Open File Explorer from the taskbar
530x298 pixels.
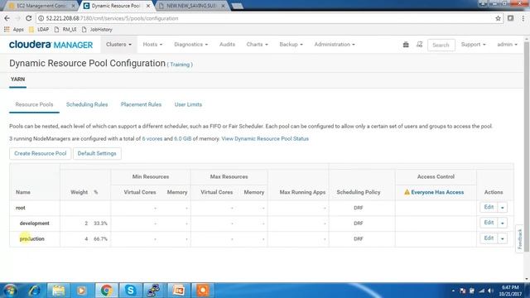pyautogui.click(x=58, y=291)
